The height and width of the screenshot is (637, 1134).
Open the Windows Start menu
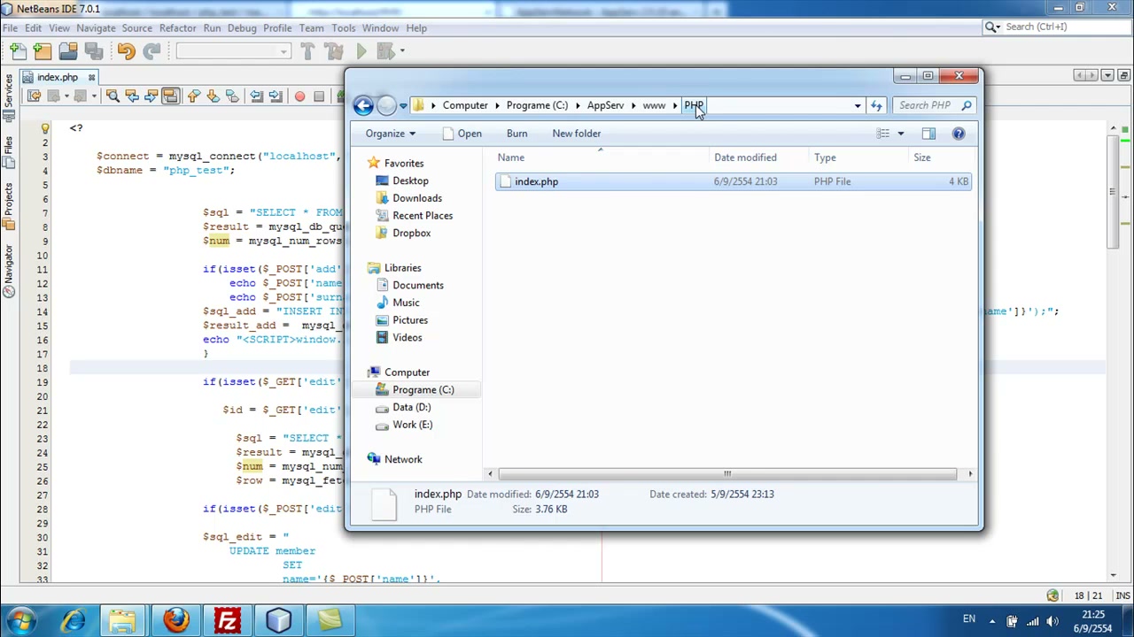coord(19,620)
